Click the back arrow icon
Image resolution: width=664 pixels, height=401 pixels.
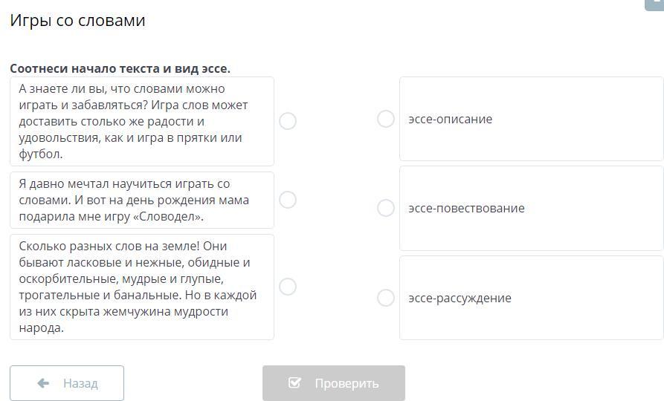tap(43, 383)
